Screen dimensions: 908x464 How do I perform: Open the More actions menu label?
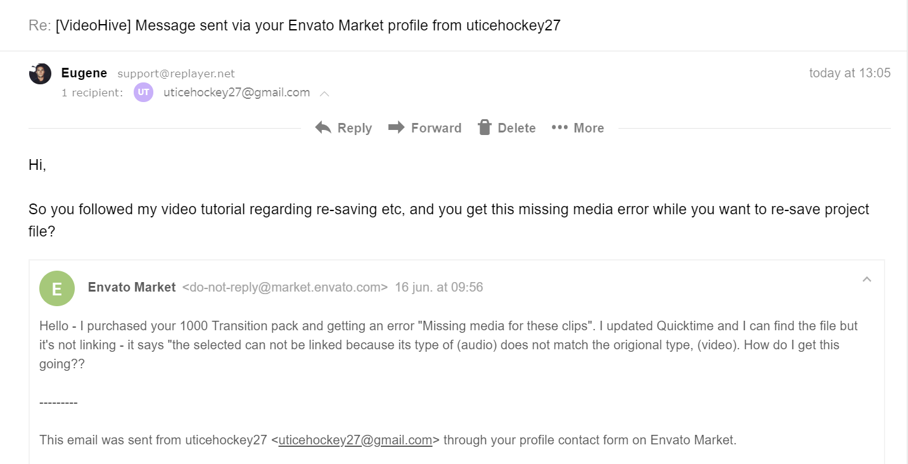pos(589,128)
